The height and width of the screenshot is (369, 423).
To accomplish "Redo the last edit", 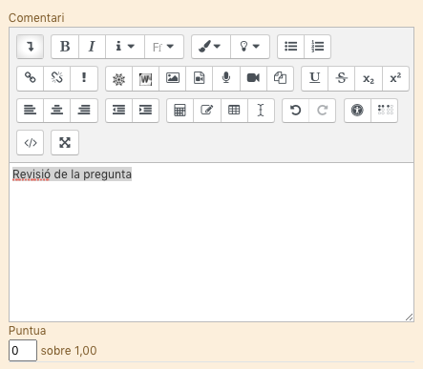I will pyautogui.click(x=322, y=111).
